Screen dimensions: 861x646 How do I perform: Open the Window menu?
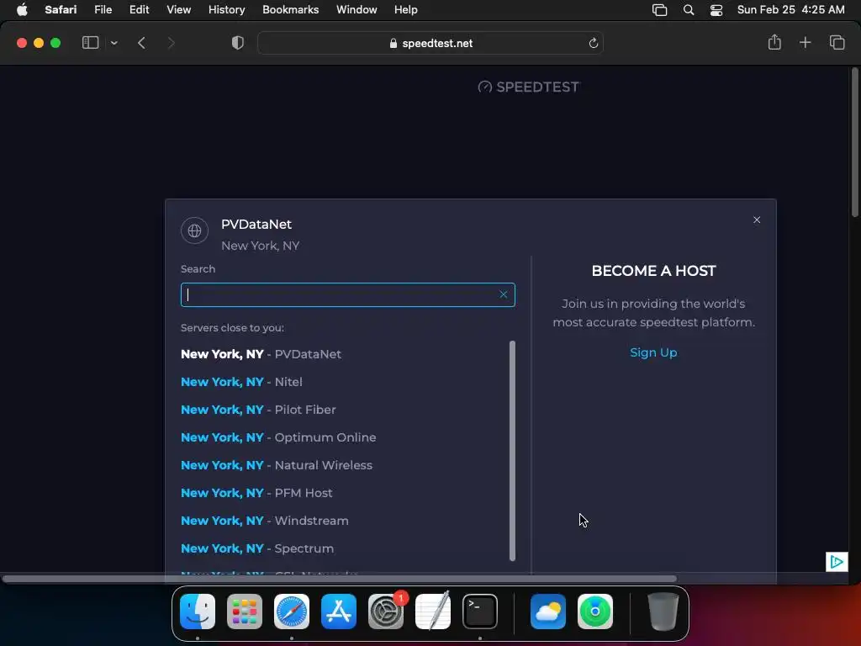click(357, 10)
